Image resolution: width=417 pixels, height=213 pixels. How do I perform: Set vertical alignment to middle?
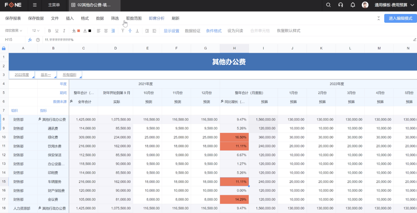point(130,31)
